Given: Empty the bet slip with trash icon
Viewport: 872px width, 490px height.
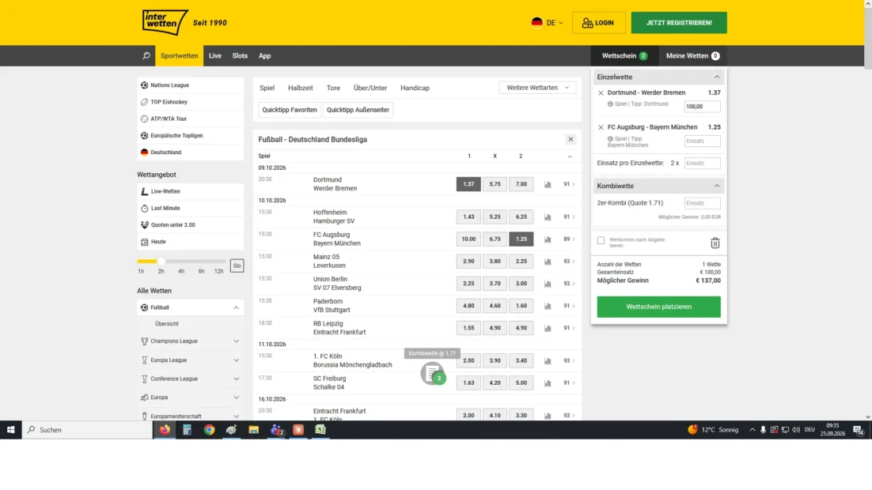Looking at the screenshot, I should point(715,243).
